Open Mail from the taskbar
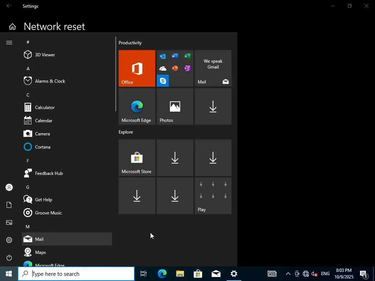This screenshot has width=375, height=281. [x=216, y=274]
